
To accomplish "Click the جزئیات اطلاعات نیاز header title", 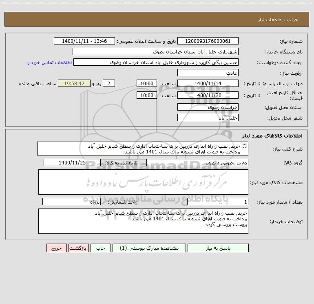I will 278,20.
